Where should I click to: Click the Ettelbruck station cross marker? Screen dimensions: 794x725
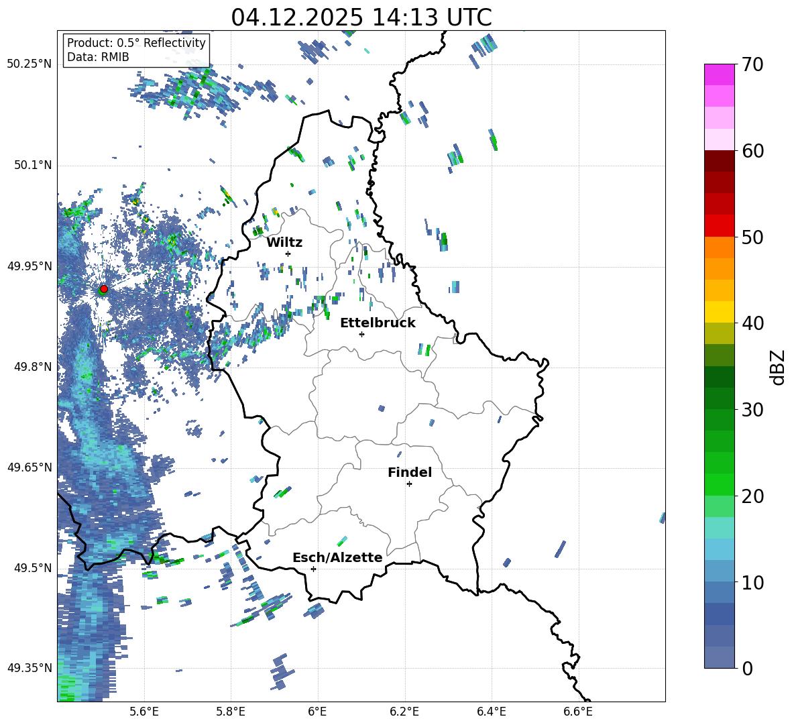[361, 334]
